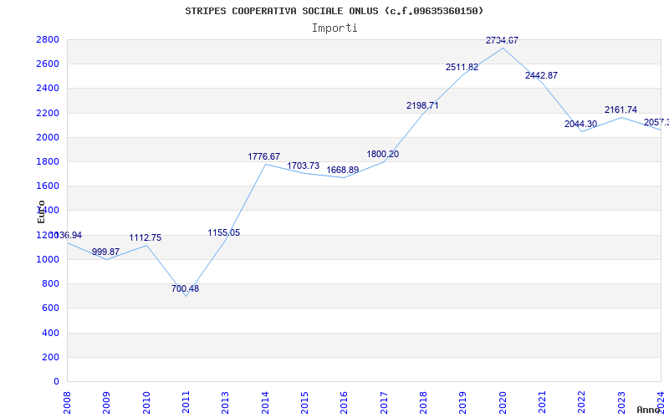Click the 2017 year axis label

(x=384, y=403)
